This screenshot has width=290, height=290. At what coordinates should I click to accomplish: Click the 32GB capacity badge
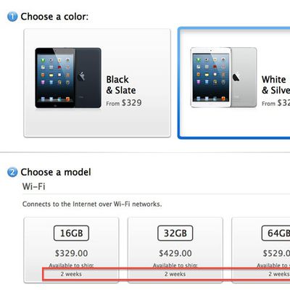click(175, 233)
